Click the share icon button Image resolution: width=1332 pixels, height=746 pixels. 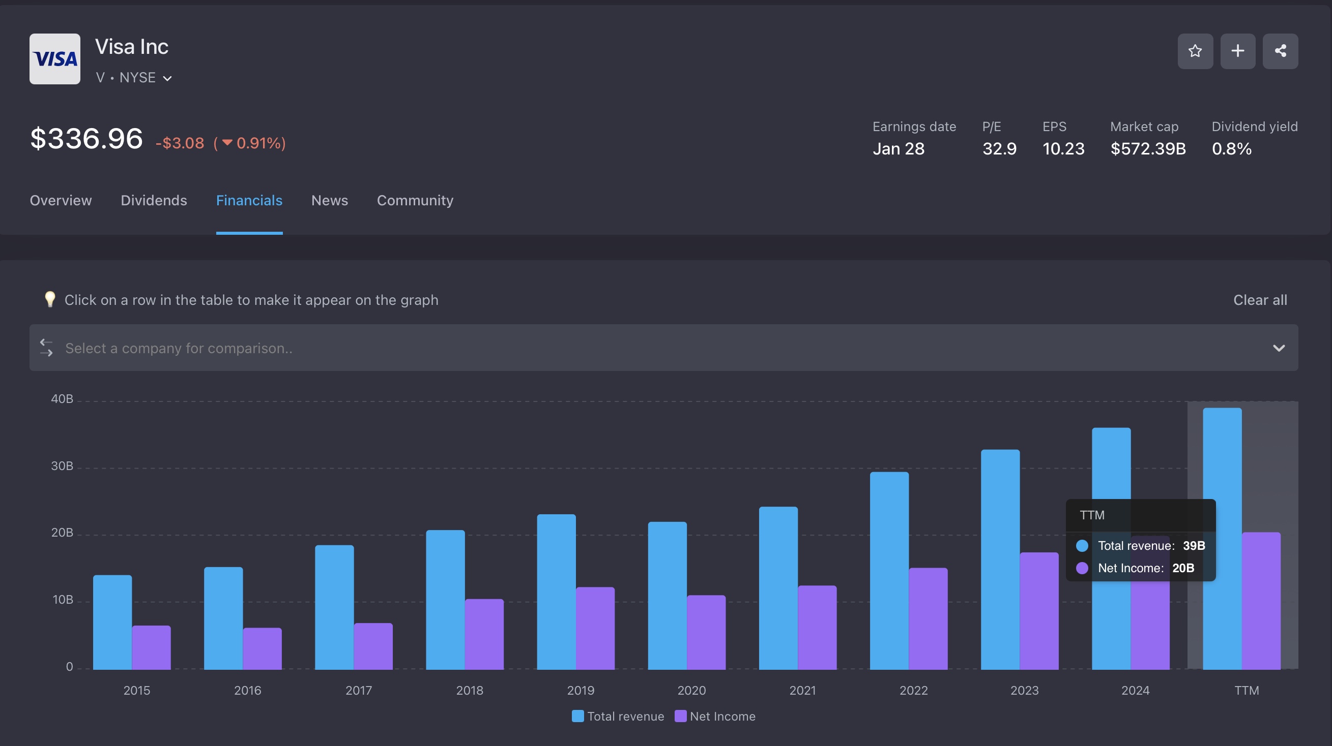point(1280,51)
